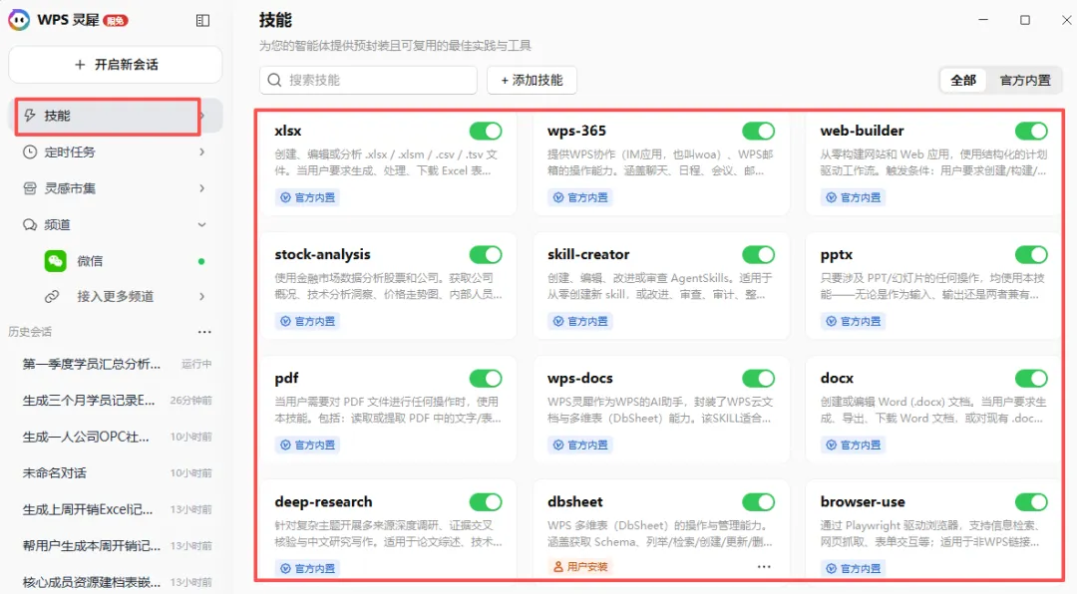Image resolution: width=1077 pixels, height=594 pixels.
Task: Open dbsheet card's three-dot menu
Action: 764,566
